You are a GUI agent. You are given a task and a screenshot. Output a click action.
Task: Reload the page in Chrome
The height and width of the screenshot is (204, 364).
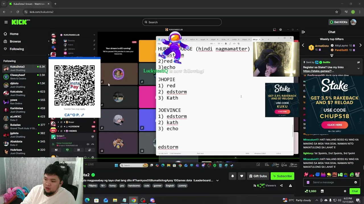(18, 12)
